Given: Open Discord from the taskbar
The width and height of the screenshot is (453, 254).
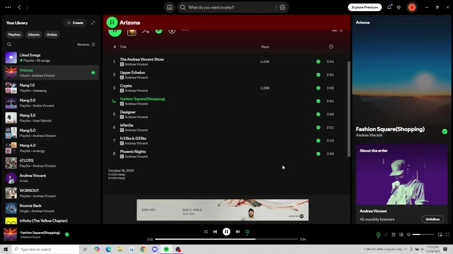Looking at the screenshot, I should [x=155, y=249].
